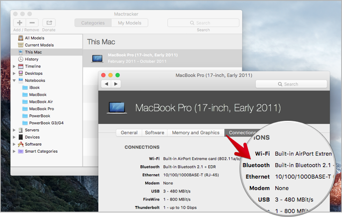
Task: Click the back arrow in detail window
Action: tap(106, 84)
